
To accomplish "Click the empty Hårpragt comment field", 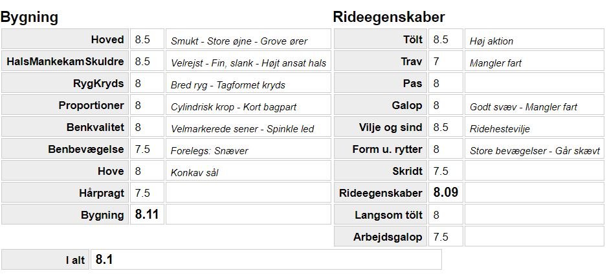I will 248,194.
